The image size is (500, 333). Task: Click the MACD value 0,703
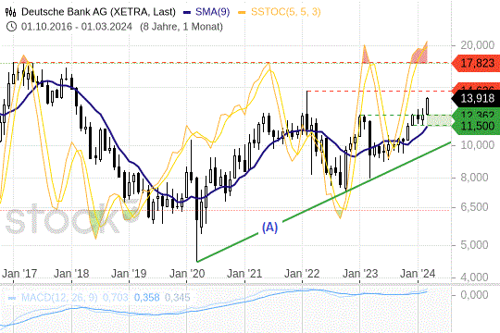pos(116,298)
